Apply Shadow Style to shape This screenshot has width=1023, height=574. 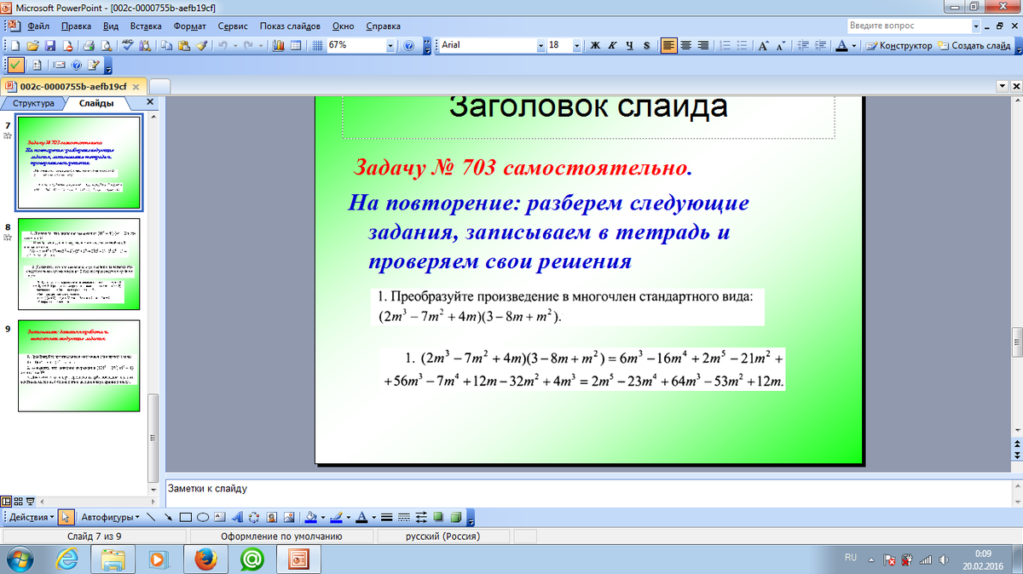coord(438,517)
